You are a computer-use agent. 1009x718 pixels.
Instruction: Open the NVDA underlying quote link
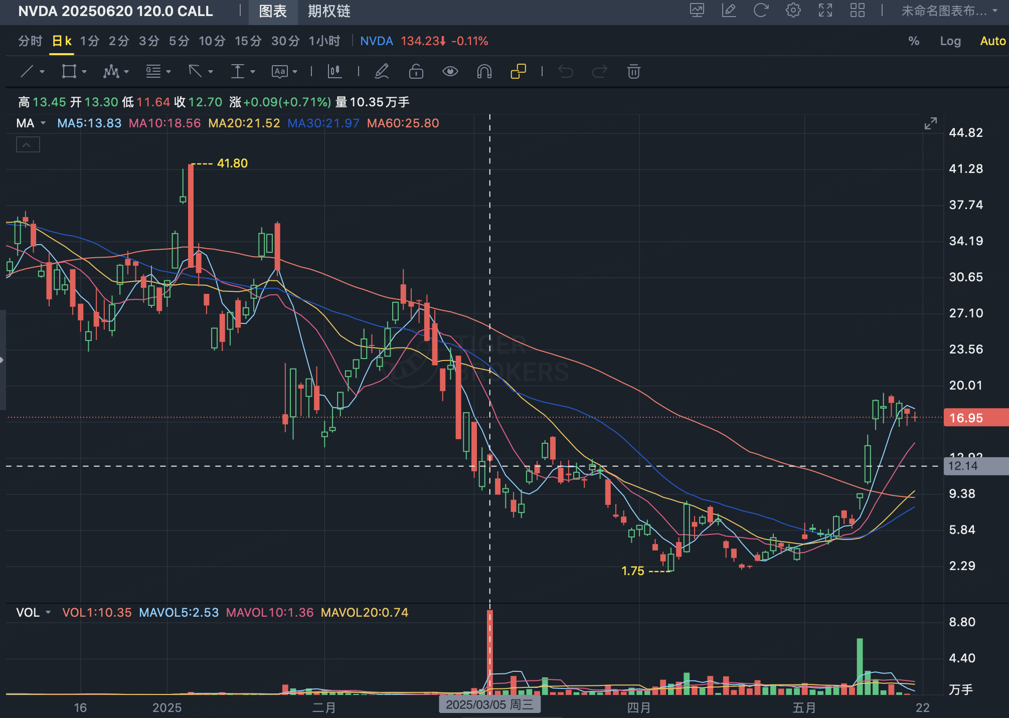pos(377,41)
